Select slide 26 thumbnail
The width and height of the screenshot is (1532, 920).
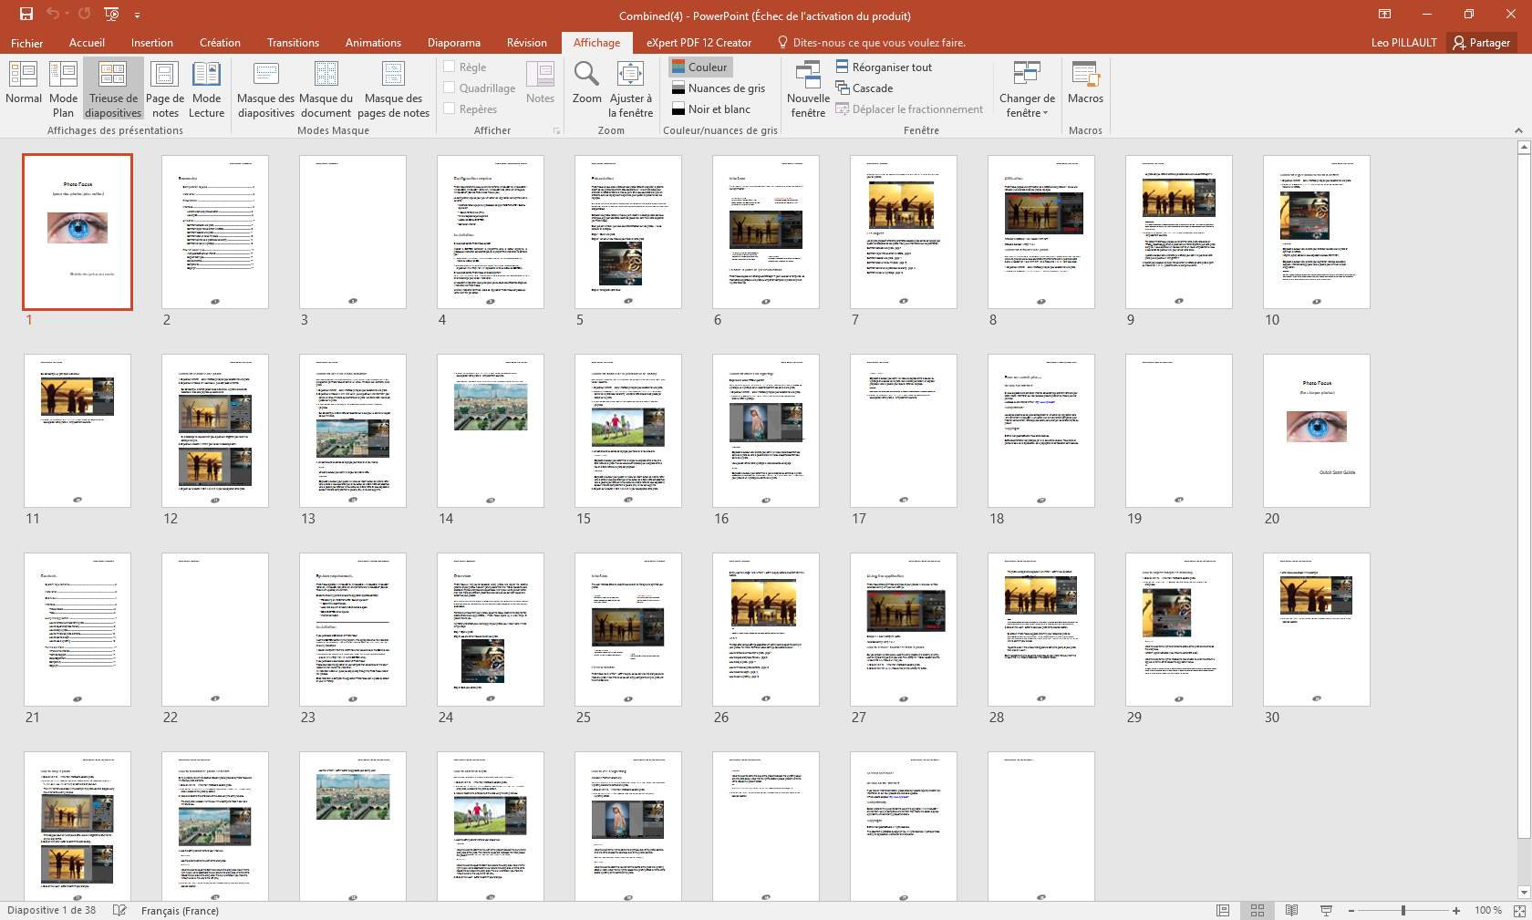[766, 629]
